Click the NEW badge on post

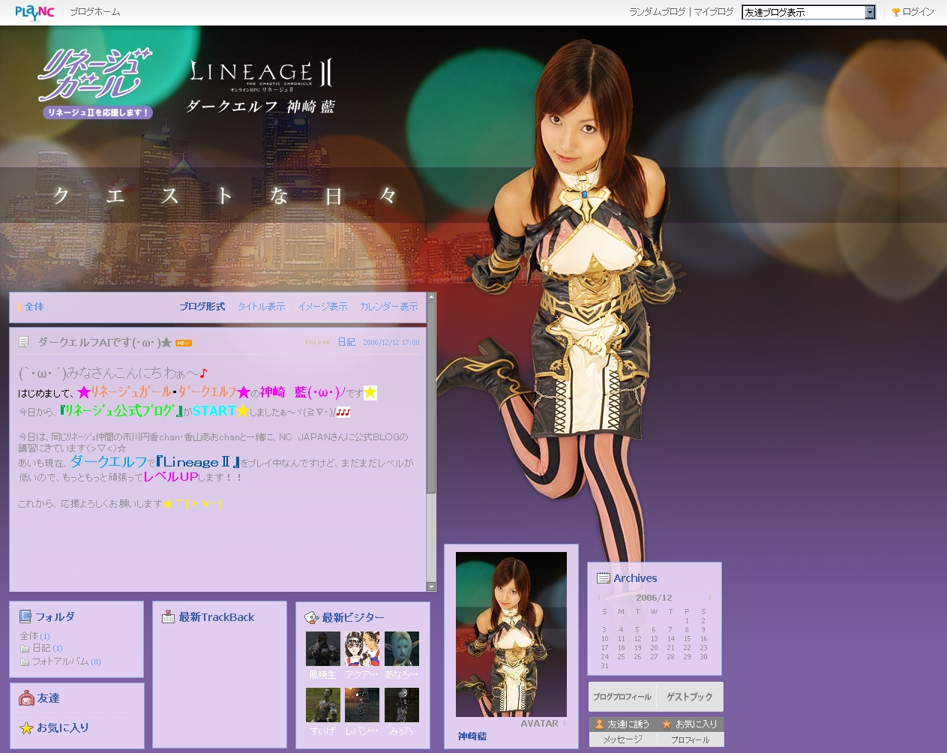coord(184,343)
